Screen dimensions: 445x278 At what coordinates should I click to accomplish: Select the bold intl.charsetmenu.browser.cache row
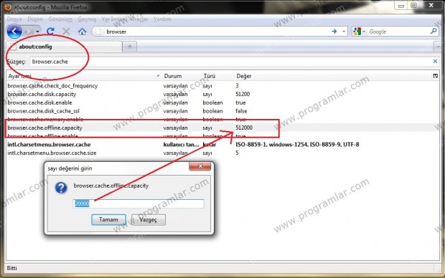pos(222,145)
